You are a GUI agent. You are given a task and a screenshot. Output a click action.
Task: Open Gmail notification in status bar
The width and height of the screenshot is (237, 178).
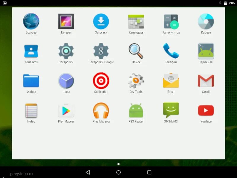pos(5,3)
